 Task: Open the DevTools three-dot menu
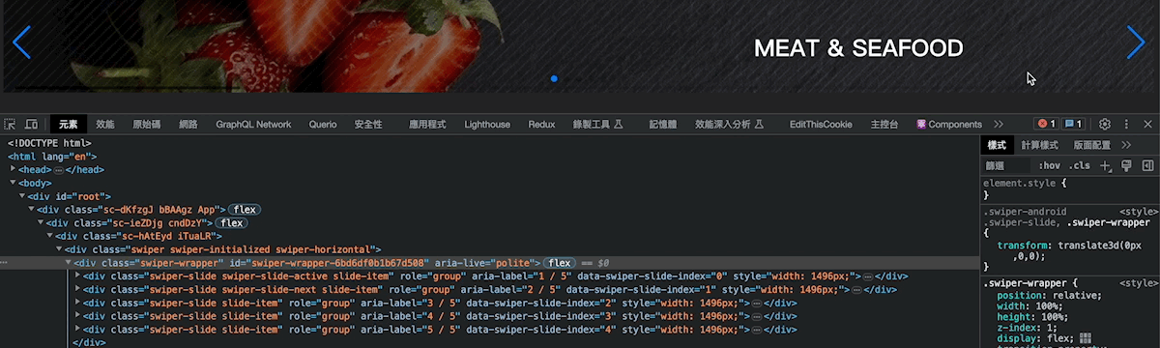[1126, 125]
